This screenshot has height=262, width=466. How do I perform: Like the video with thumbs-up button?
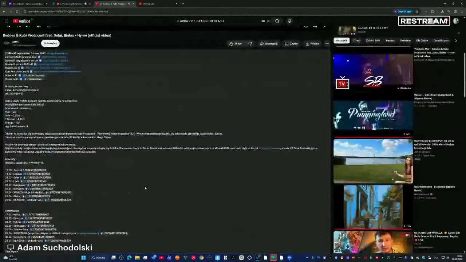tap(236, 44)
